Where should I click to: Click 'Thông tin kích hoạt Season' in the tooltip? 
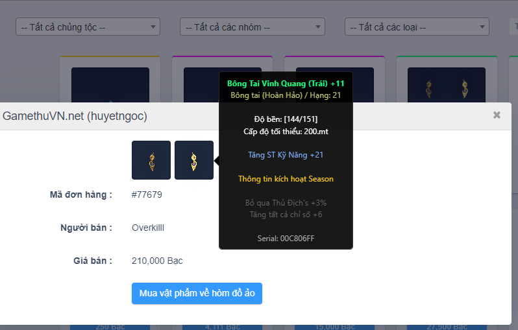pos(286,179)
